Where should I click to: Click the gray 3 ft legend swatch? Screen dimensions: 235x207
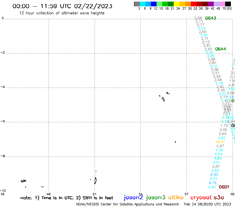tap(137, 4)
